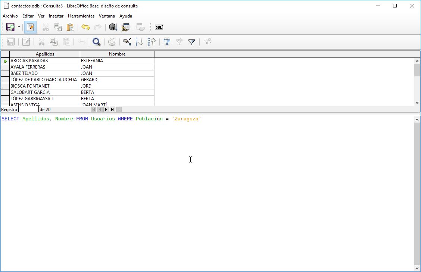
Task: Open the Insertar menu
Action: pos(56,16)
